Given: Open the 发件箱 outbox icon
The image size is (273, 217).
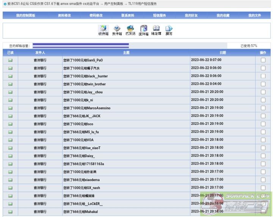Looking at the screenshot, I should pos(117,30).
